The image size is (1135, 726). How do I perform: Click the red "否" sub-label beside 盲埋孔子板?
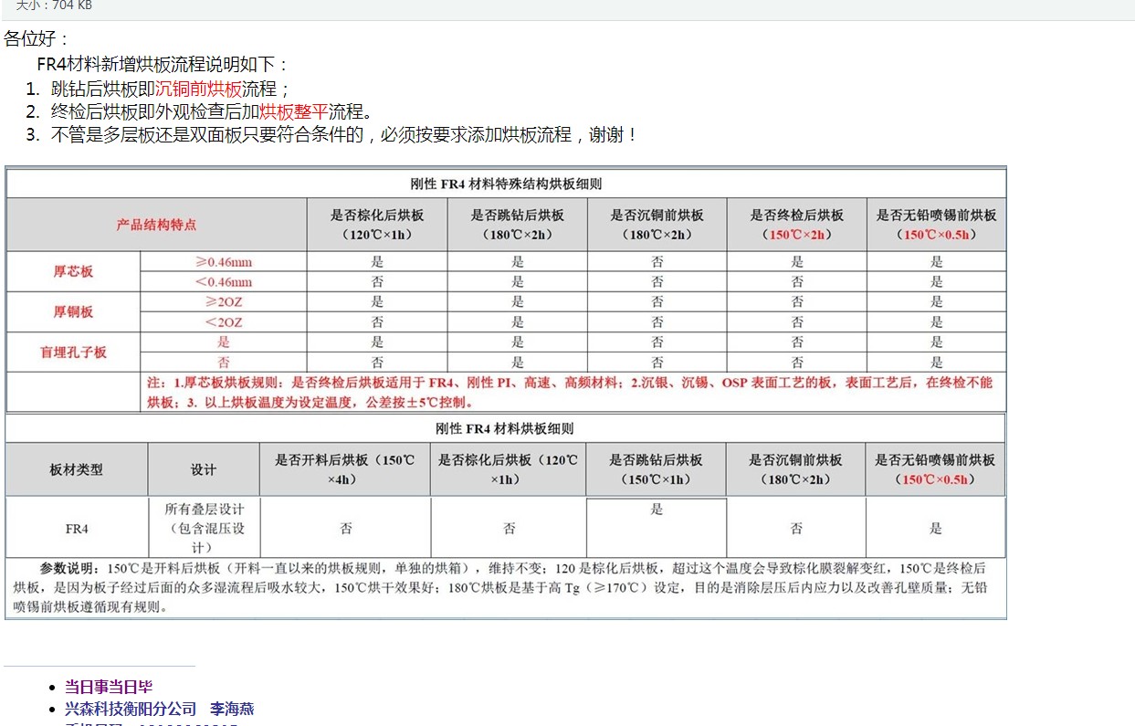pyautogui.click(x=224, y=362)
